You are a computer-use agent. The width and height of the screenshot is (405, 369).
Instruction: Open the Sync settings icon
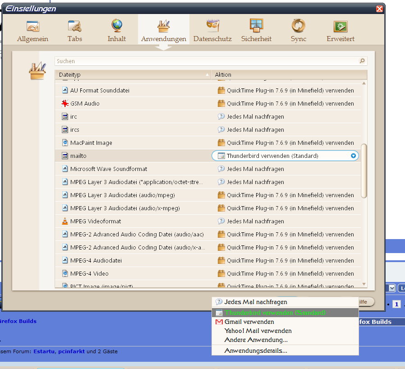[x=298, y=26]
